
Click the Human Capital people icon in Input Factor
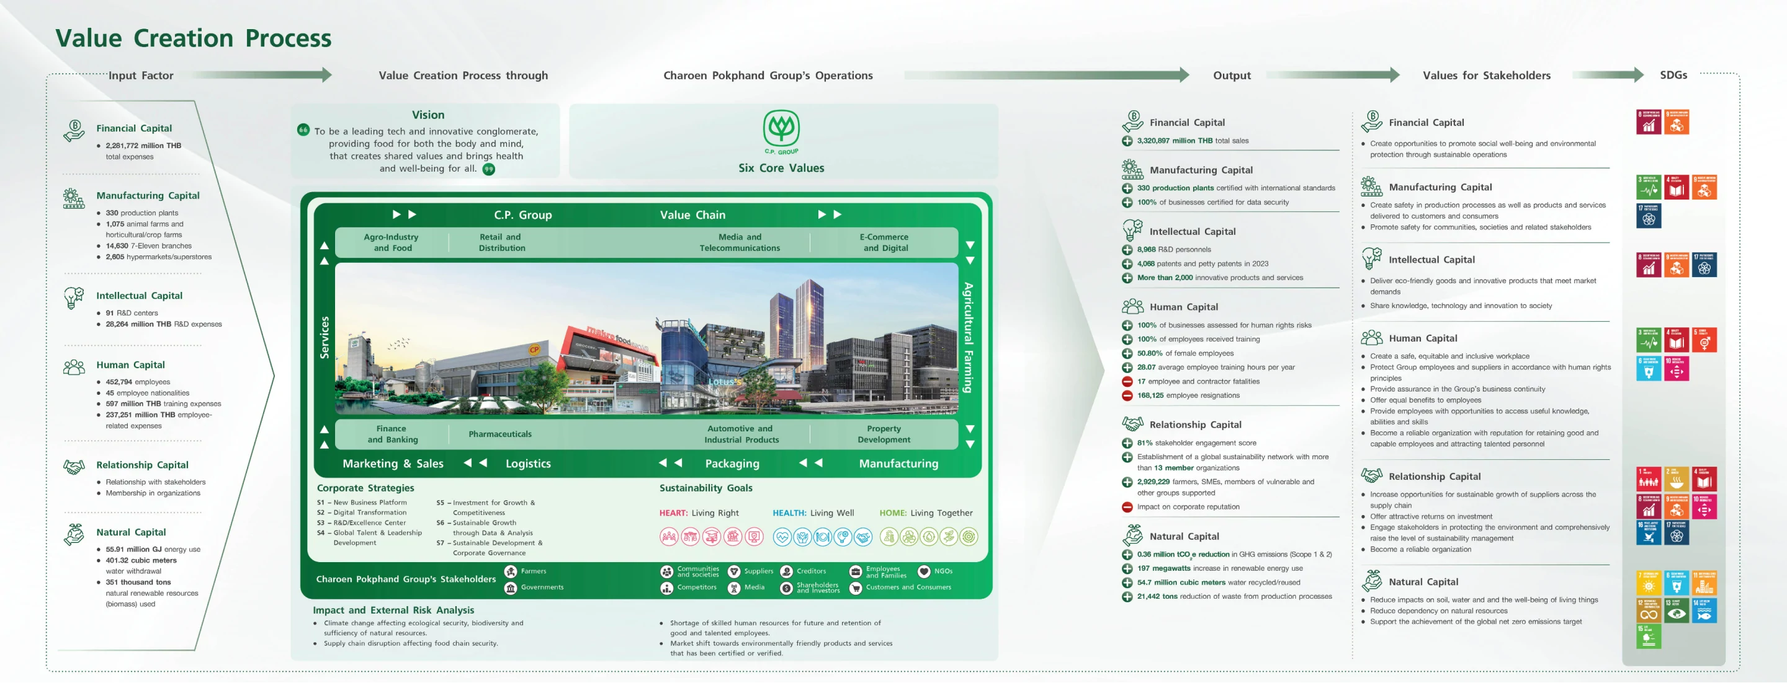pos(74,366)
